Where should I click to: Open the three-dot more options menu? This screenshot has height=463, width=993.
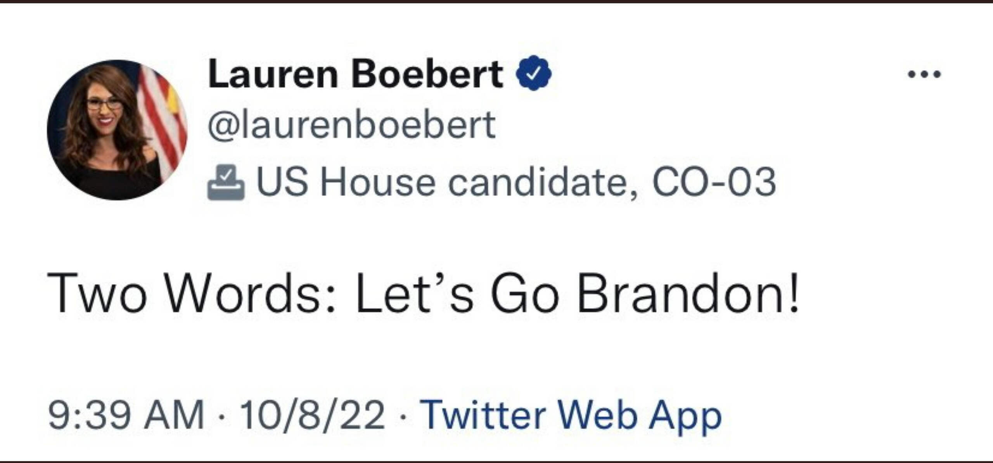click(x=924, y=74)
